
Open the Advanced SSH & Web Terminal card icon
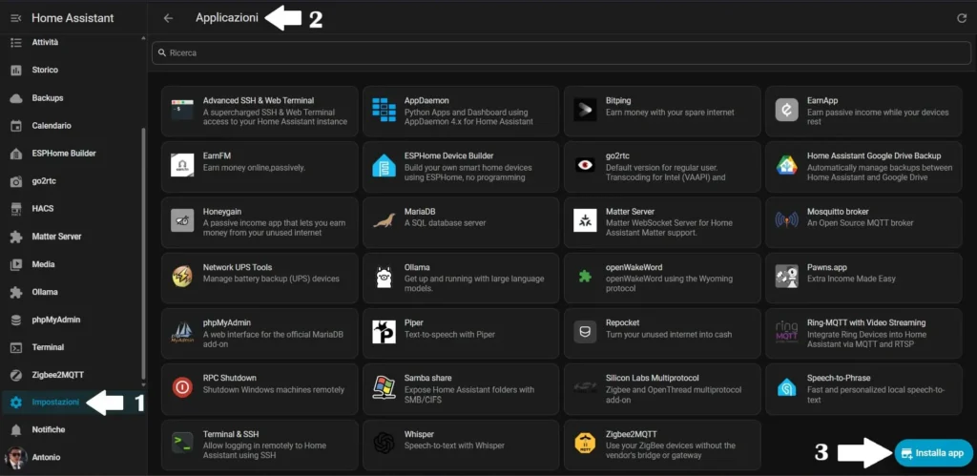pos(182,111)
